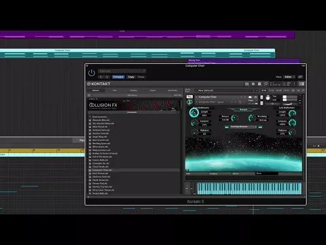Open the Computer Choir - Space snapshot dropdown
This screenshot has width=326, height=245.
[213, 102]
